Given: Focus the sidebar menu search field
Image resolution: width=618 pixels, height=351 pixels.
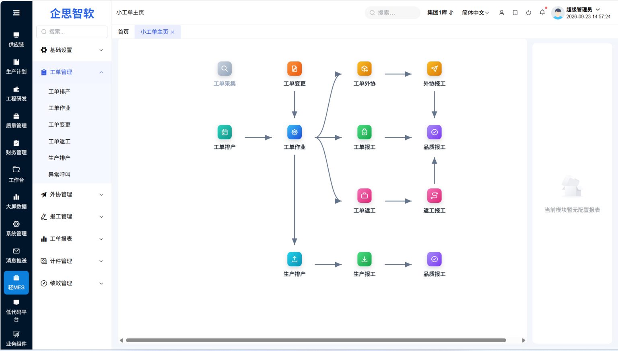Looking at the screenshot, I should point(72,32).
